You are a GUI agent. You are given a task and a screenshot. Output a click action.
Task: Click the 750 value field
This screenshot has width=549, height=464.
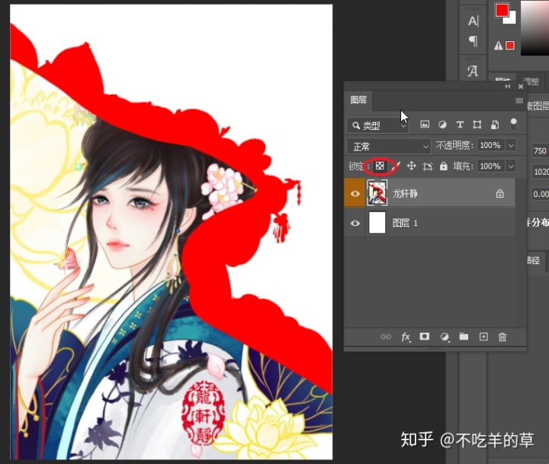click(541, 150)
